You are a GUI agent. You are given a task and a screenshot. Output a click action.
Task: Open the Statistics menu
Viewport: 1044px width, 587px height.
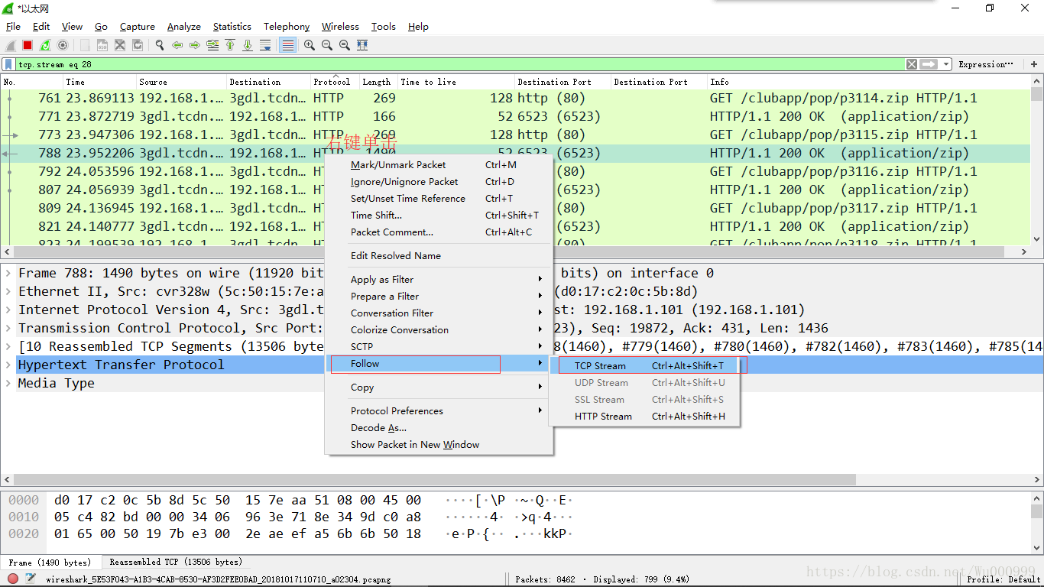[x=232, y=26]
